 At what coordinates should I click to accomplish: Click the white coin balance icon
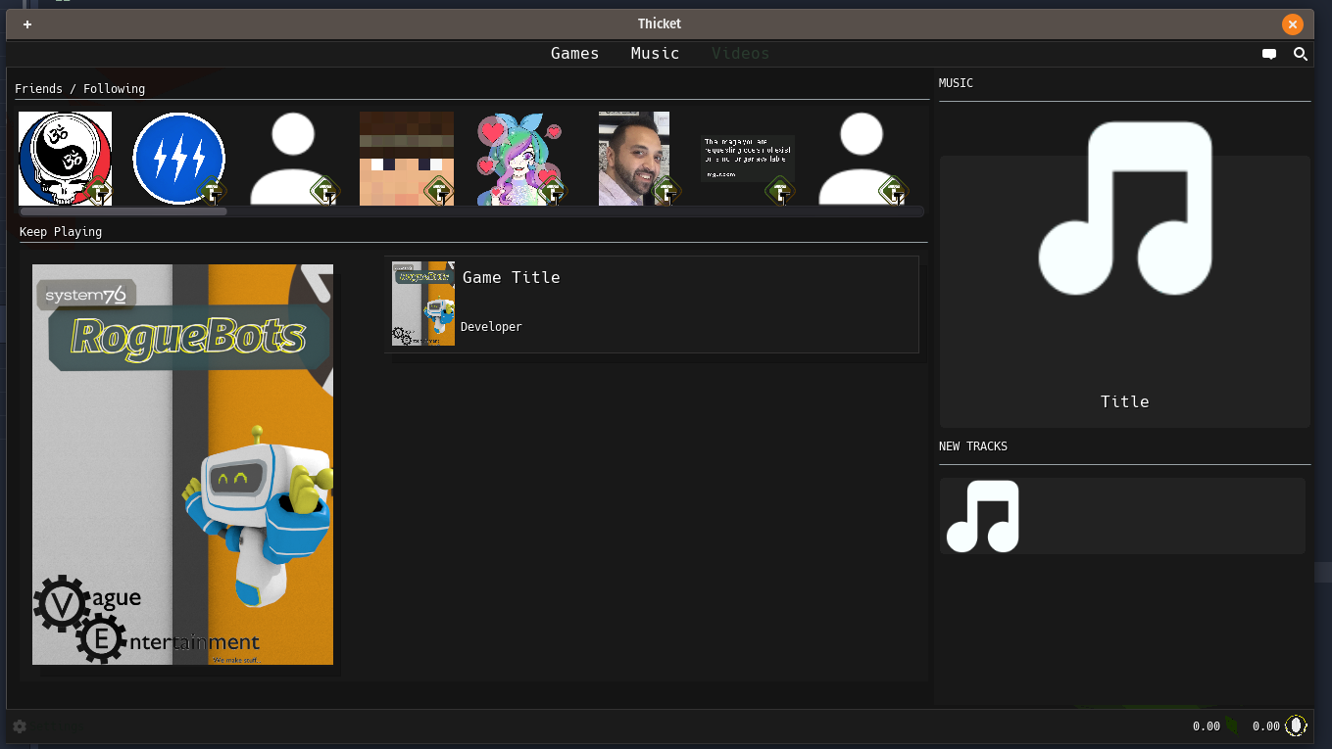click(x=1296, y=726)
